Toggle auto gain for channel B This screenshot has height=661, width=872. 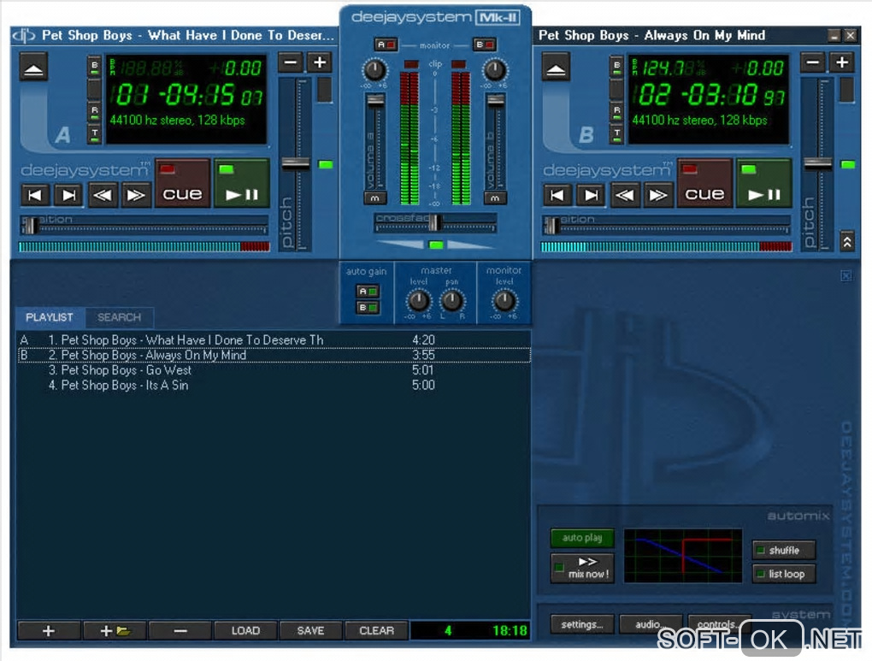pos(368,307)
